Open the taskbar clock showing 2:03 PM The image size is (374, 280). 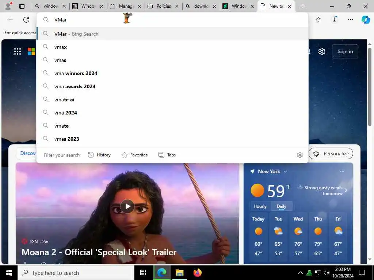click(x=343, y=273)
